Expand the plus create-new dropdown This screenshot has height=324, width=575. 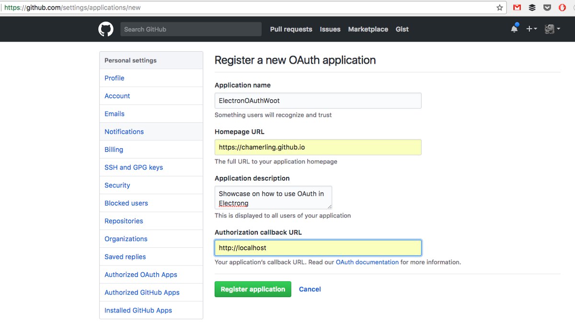click(531, 29)
